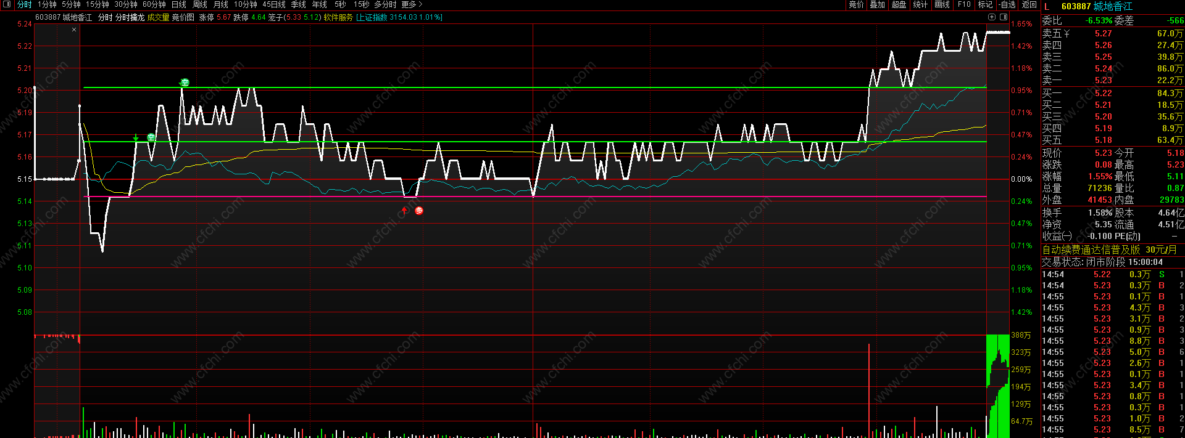Image resolution: width=1185 pixels, height=438 pixels.
Task: Click the 买五 bid price 5.18
Action: (x=1104, y=140)
